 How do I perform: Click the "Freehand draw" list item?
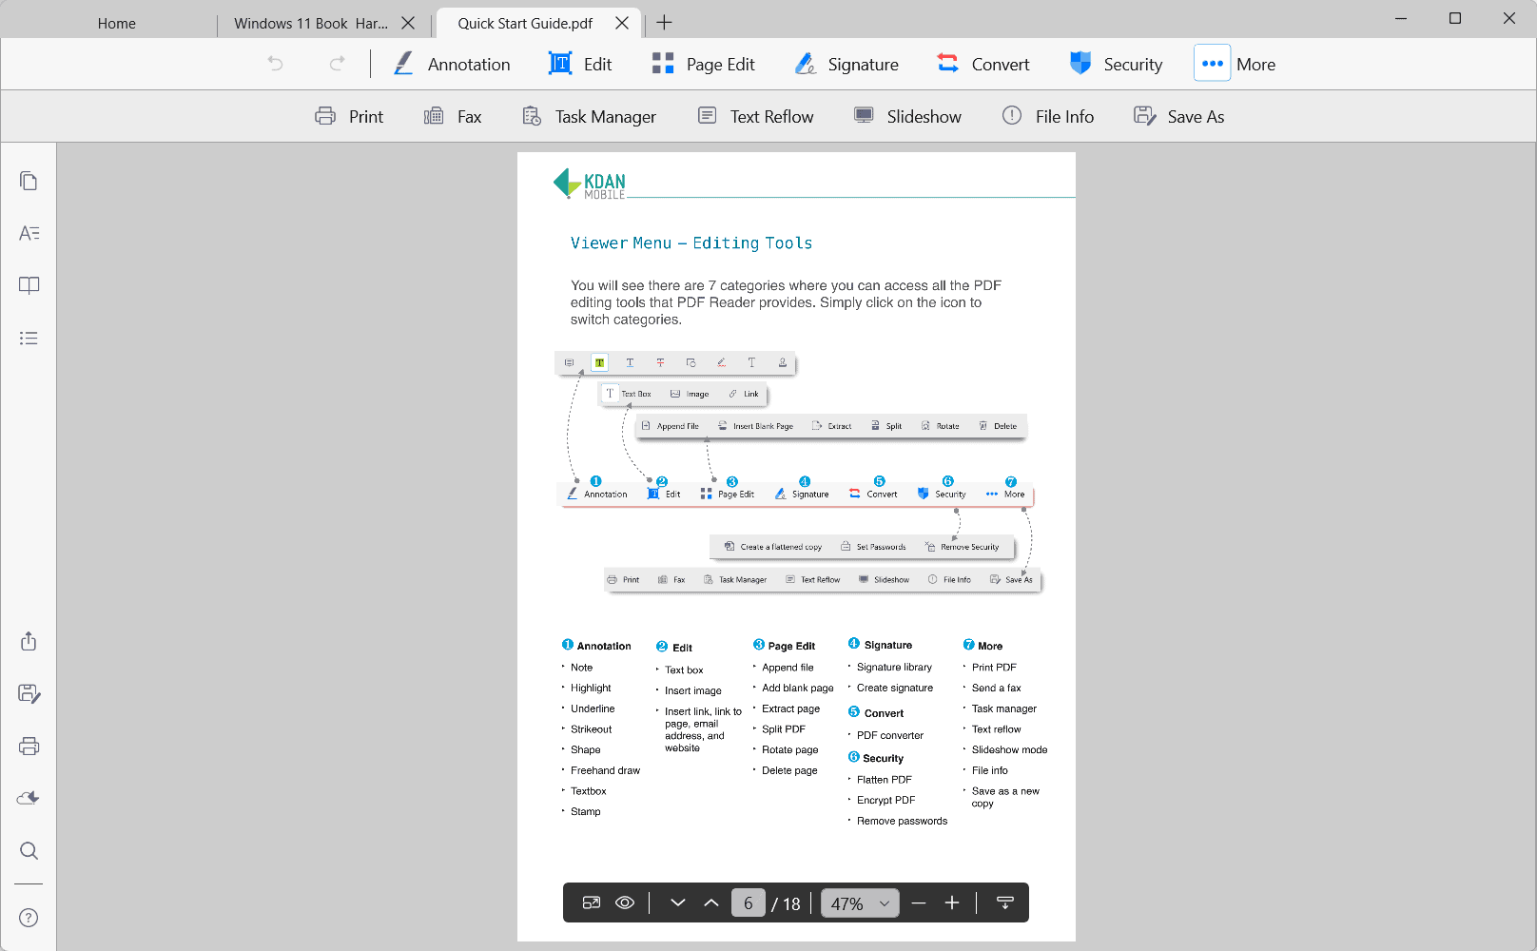click(605, 770)
